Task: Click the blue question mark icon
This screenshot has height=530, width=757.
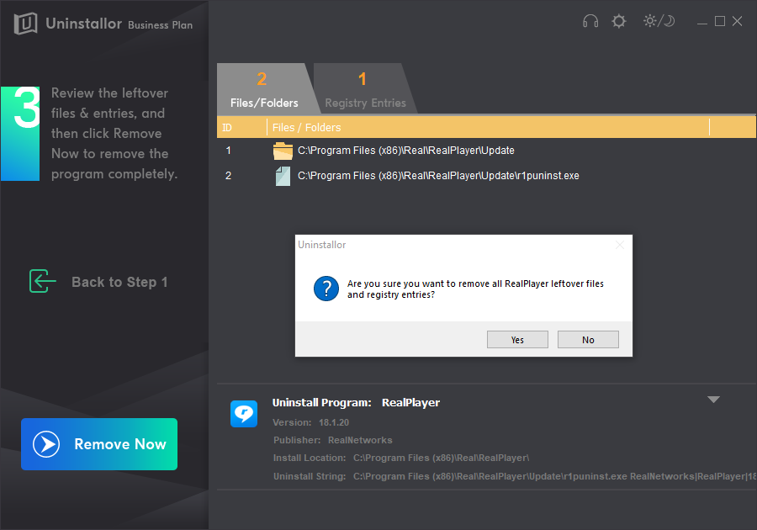Action: click(x=326, y=289)
